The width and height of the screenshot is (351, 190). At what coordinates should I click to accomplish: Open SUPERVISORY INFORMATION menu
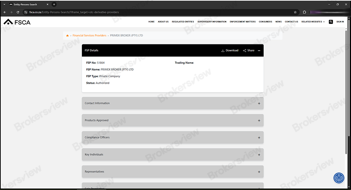point(212,21)
